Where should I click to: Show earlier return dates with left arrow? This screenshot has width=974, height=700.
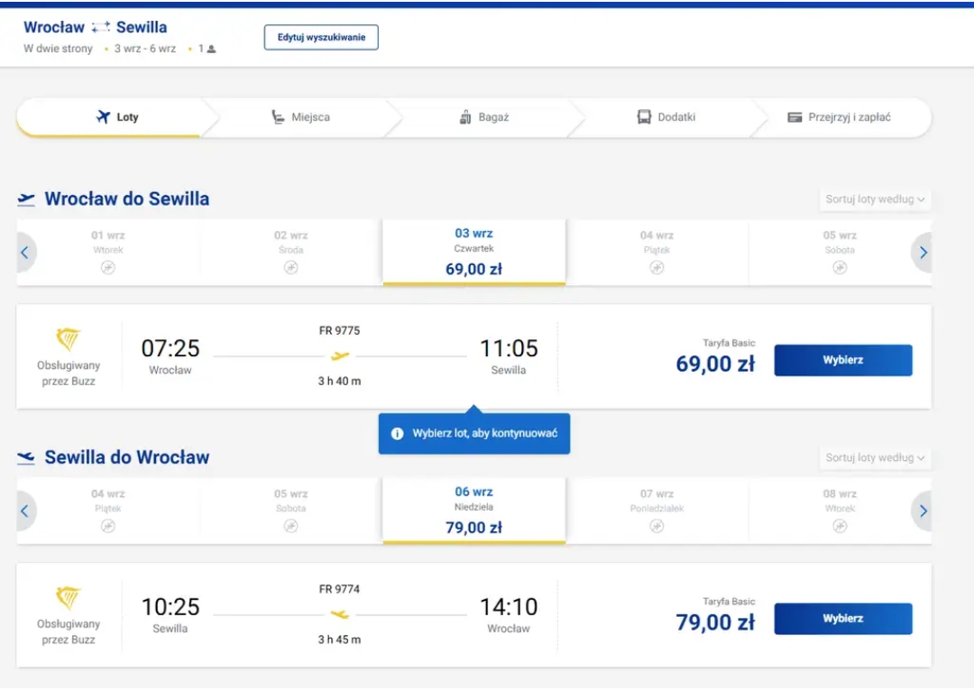tap(25, 511)
